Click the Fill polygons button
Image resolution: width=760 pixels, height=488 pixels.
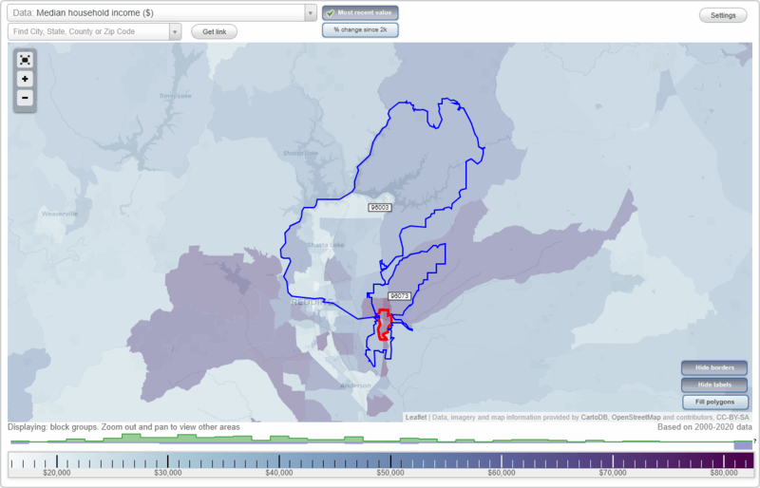tap(715, 402)
